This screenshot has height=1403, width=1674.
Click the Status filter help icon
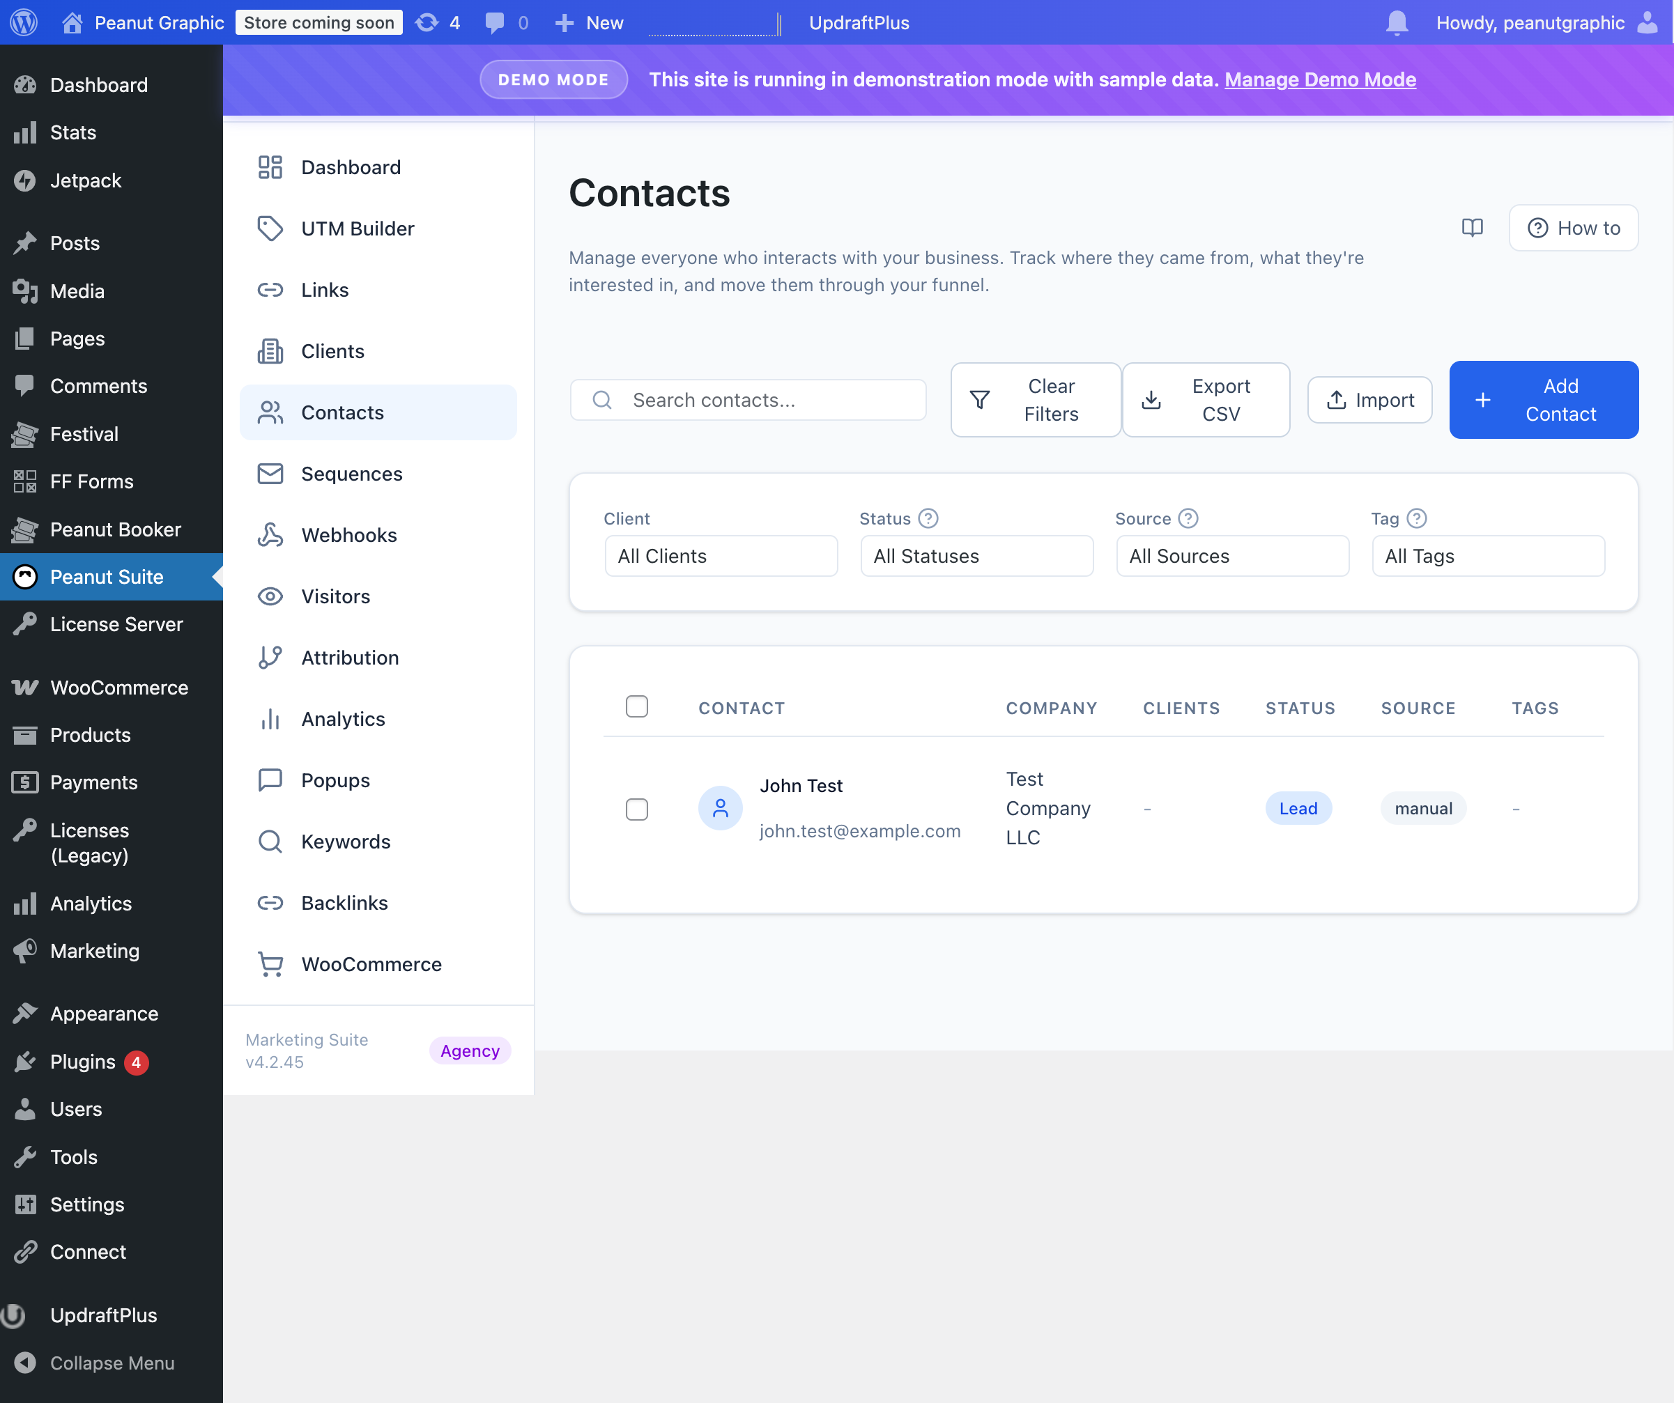[928, 519]
